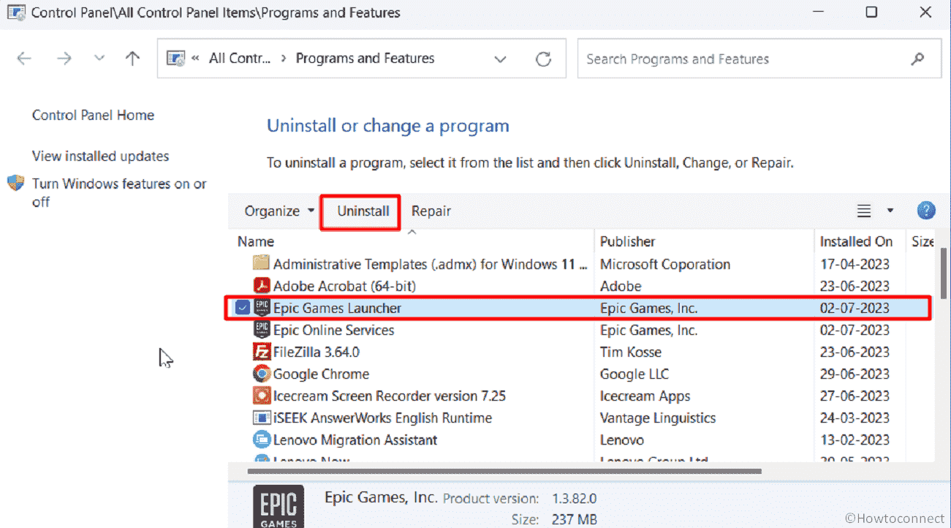This screenshot has height=528, width=951.
Task: Sort by the Size column header
Action: coord(922,241)
